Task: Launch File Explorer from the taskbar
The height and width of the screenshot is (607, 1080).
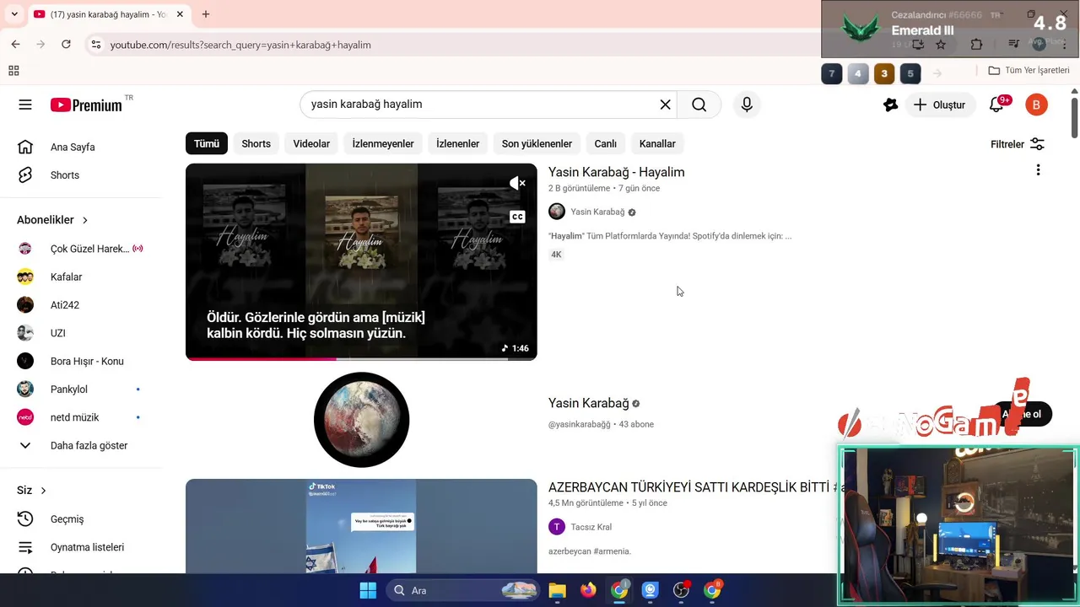Action: pyautogui.click(x=557, y=590)
